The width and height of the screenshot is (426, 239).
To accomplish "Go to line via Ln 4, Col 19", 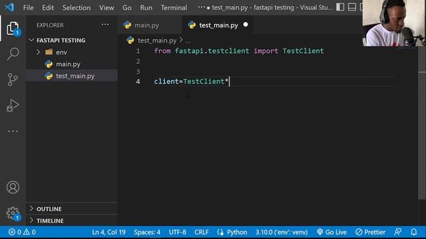I will click(108, 232).
